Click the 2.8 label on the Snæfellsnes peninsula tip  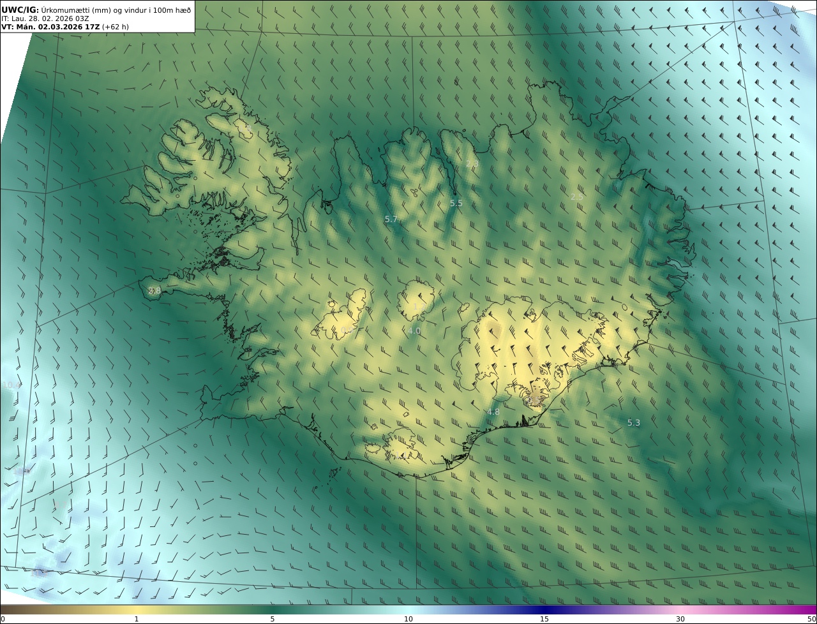[x=154, y=290]
